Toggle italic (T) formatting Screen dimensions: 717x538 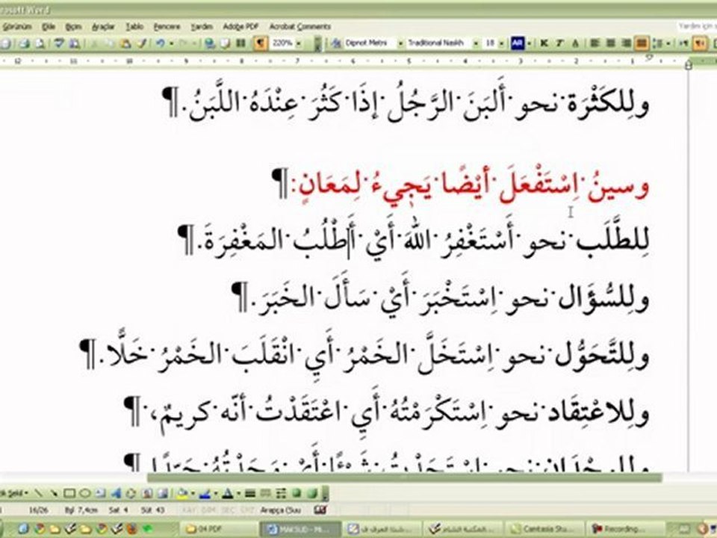[559, 43]
